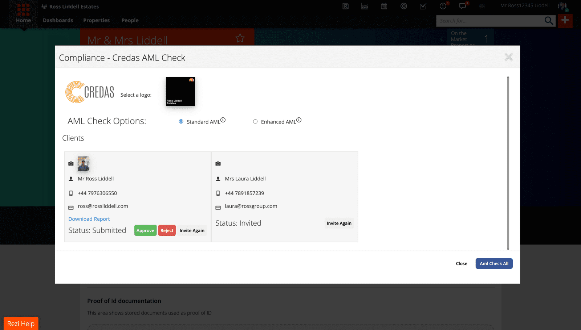581x330 pixels.
Task: Approve Ross Liddell's AML check
Action: (x=145, y=230)
